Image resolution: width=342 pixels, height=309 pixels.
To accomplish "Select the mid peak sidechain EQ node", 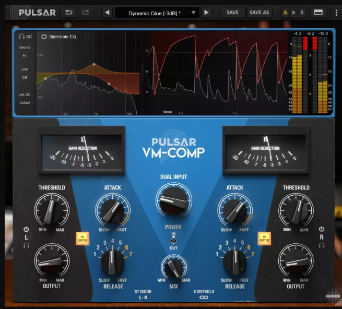I will click(94, 64).
